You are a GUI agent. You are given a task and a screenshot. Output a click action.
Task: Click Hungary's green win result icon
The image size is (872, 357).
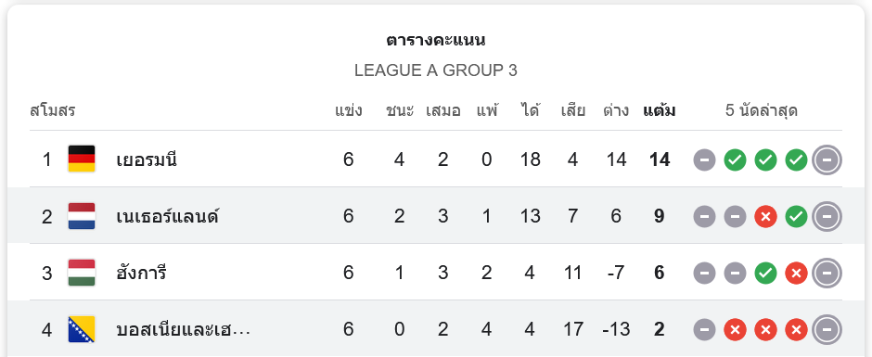[x=765, y=274]
